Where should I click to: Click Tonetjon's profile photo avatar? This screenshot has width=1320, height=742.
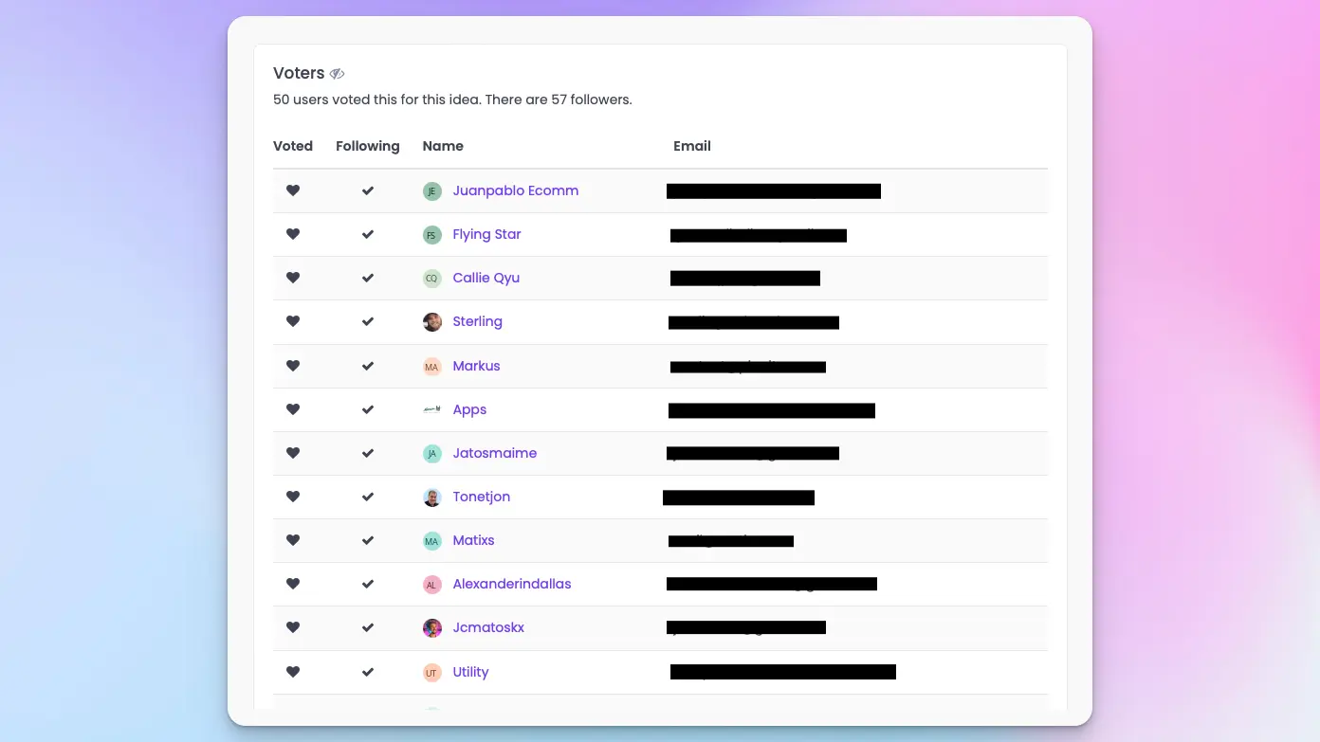(x=431, y=498)
